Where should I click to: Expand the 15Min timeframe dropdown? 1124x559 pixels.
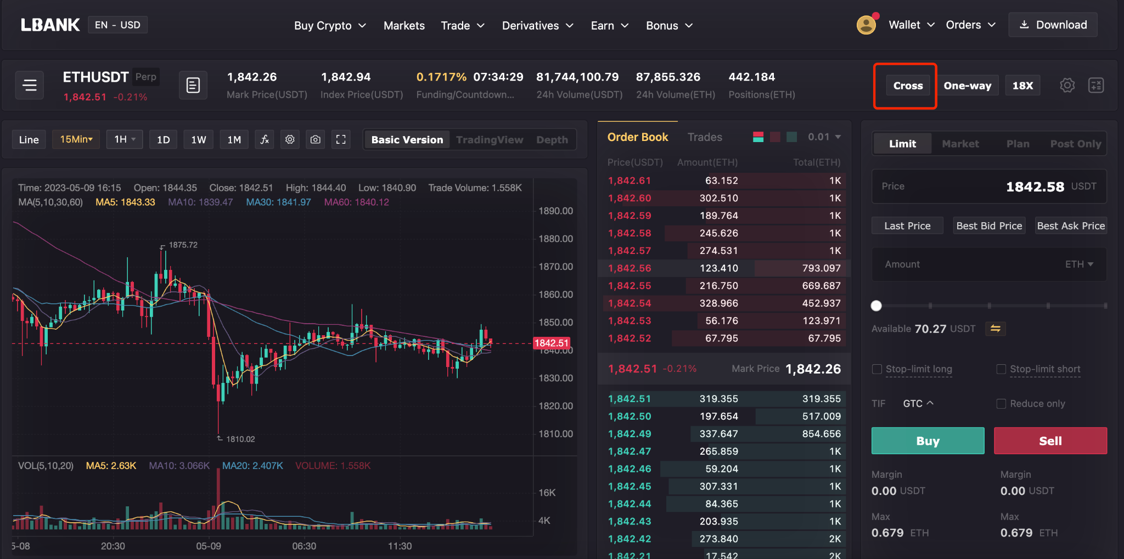coord(76,139)
